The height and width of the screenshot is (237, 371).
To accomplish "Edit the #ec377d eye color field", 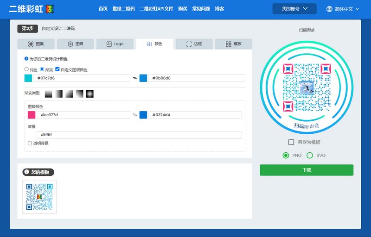I will [83, 115].
